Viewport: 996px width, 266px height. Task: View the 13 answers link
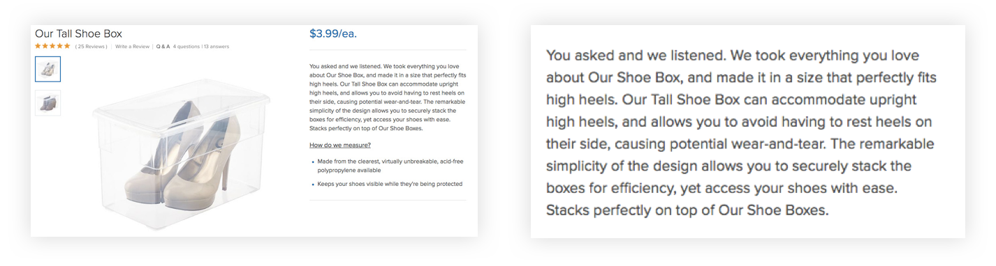tap(217, 47)
